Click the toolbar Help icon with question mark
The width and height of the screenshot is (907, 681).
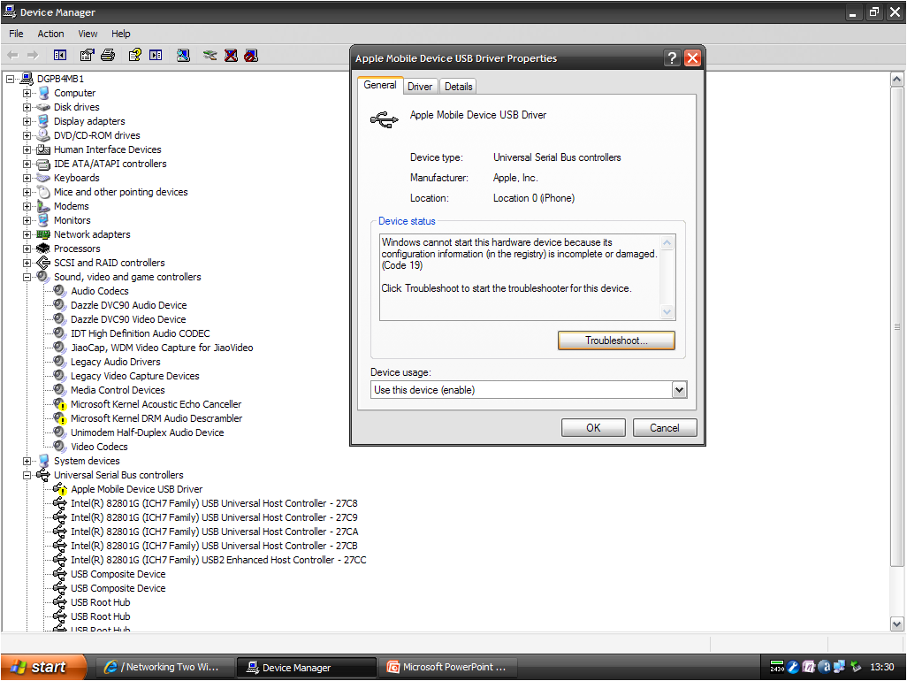tap(134, 56)
